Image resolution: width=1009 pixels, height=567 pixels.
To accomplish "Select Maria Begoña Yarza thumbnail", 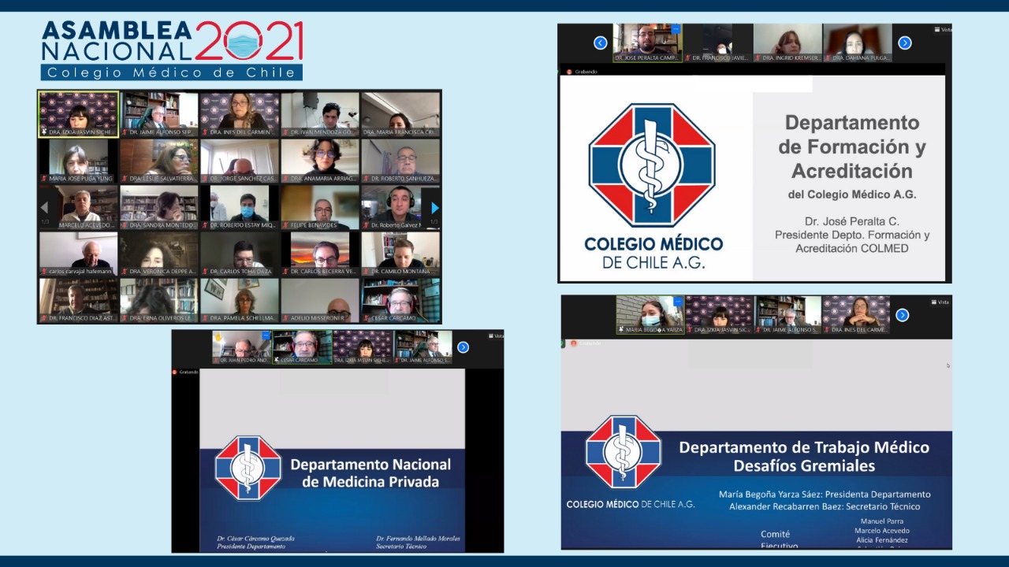I will pyautogui.click(x=650, y=315).
